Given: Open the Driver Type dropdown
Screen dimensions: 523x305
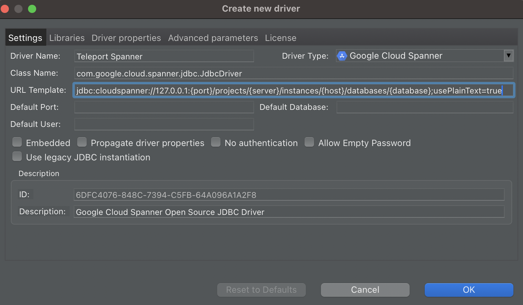Looking at the screenshot, I should pyautogui.click(x=423, y=56).
